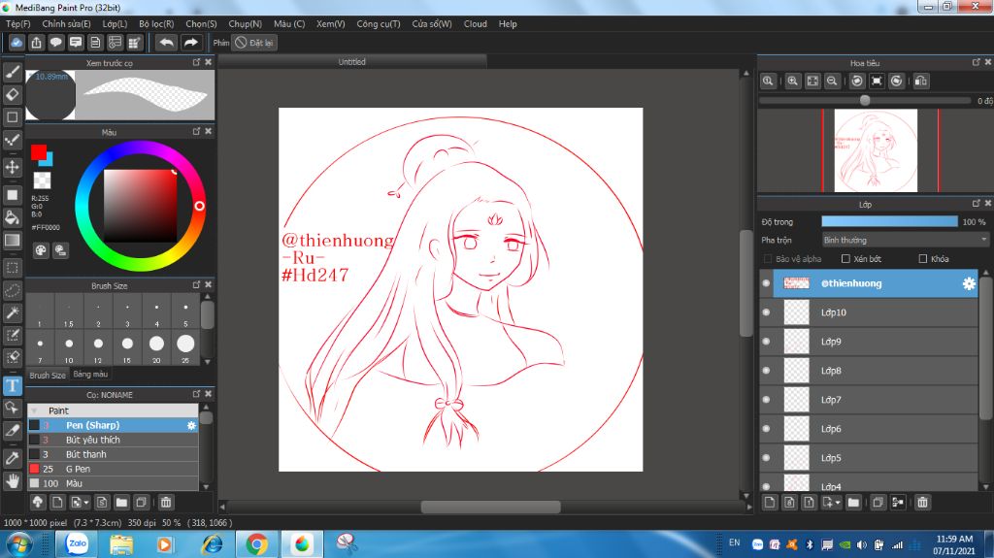Hide the Lớp8 layer
Screen dimensions: 994x558
pos(767,371)
